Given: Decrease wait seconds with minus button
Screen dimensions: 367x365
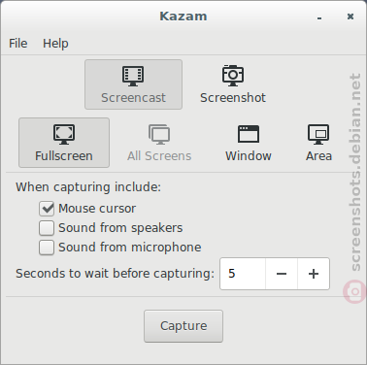Looking at the screenshot, I should pos(282,274).
